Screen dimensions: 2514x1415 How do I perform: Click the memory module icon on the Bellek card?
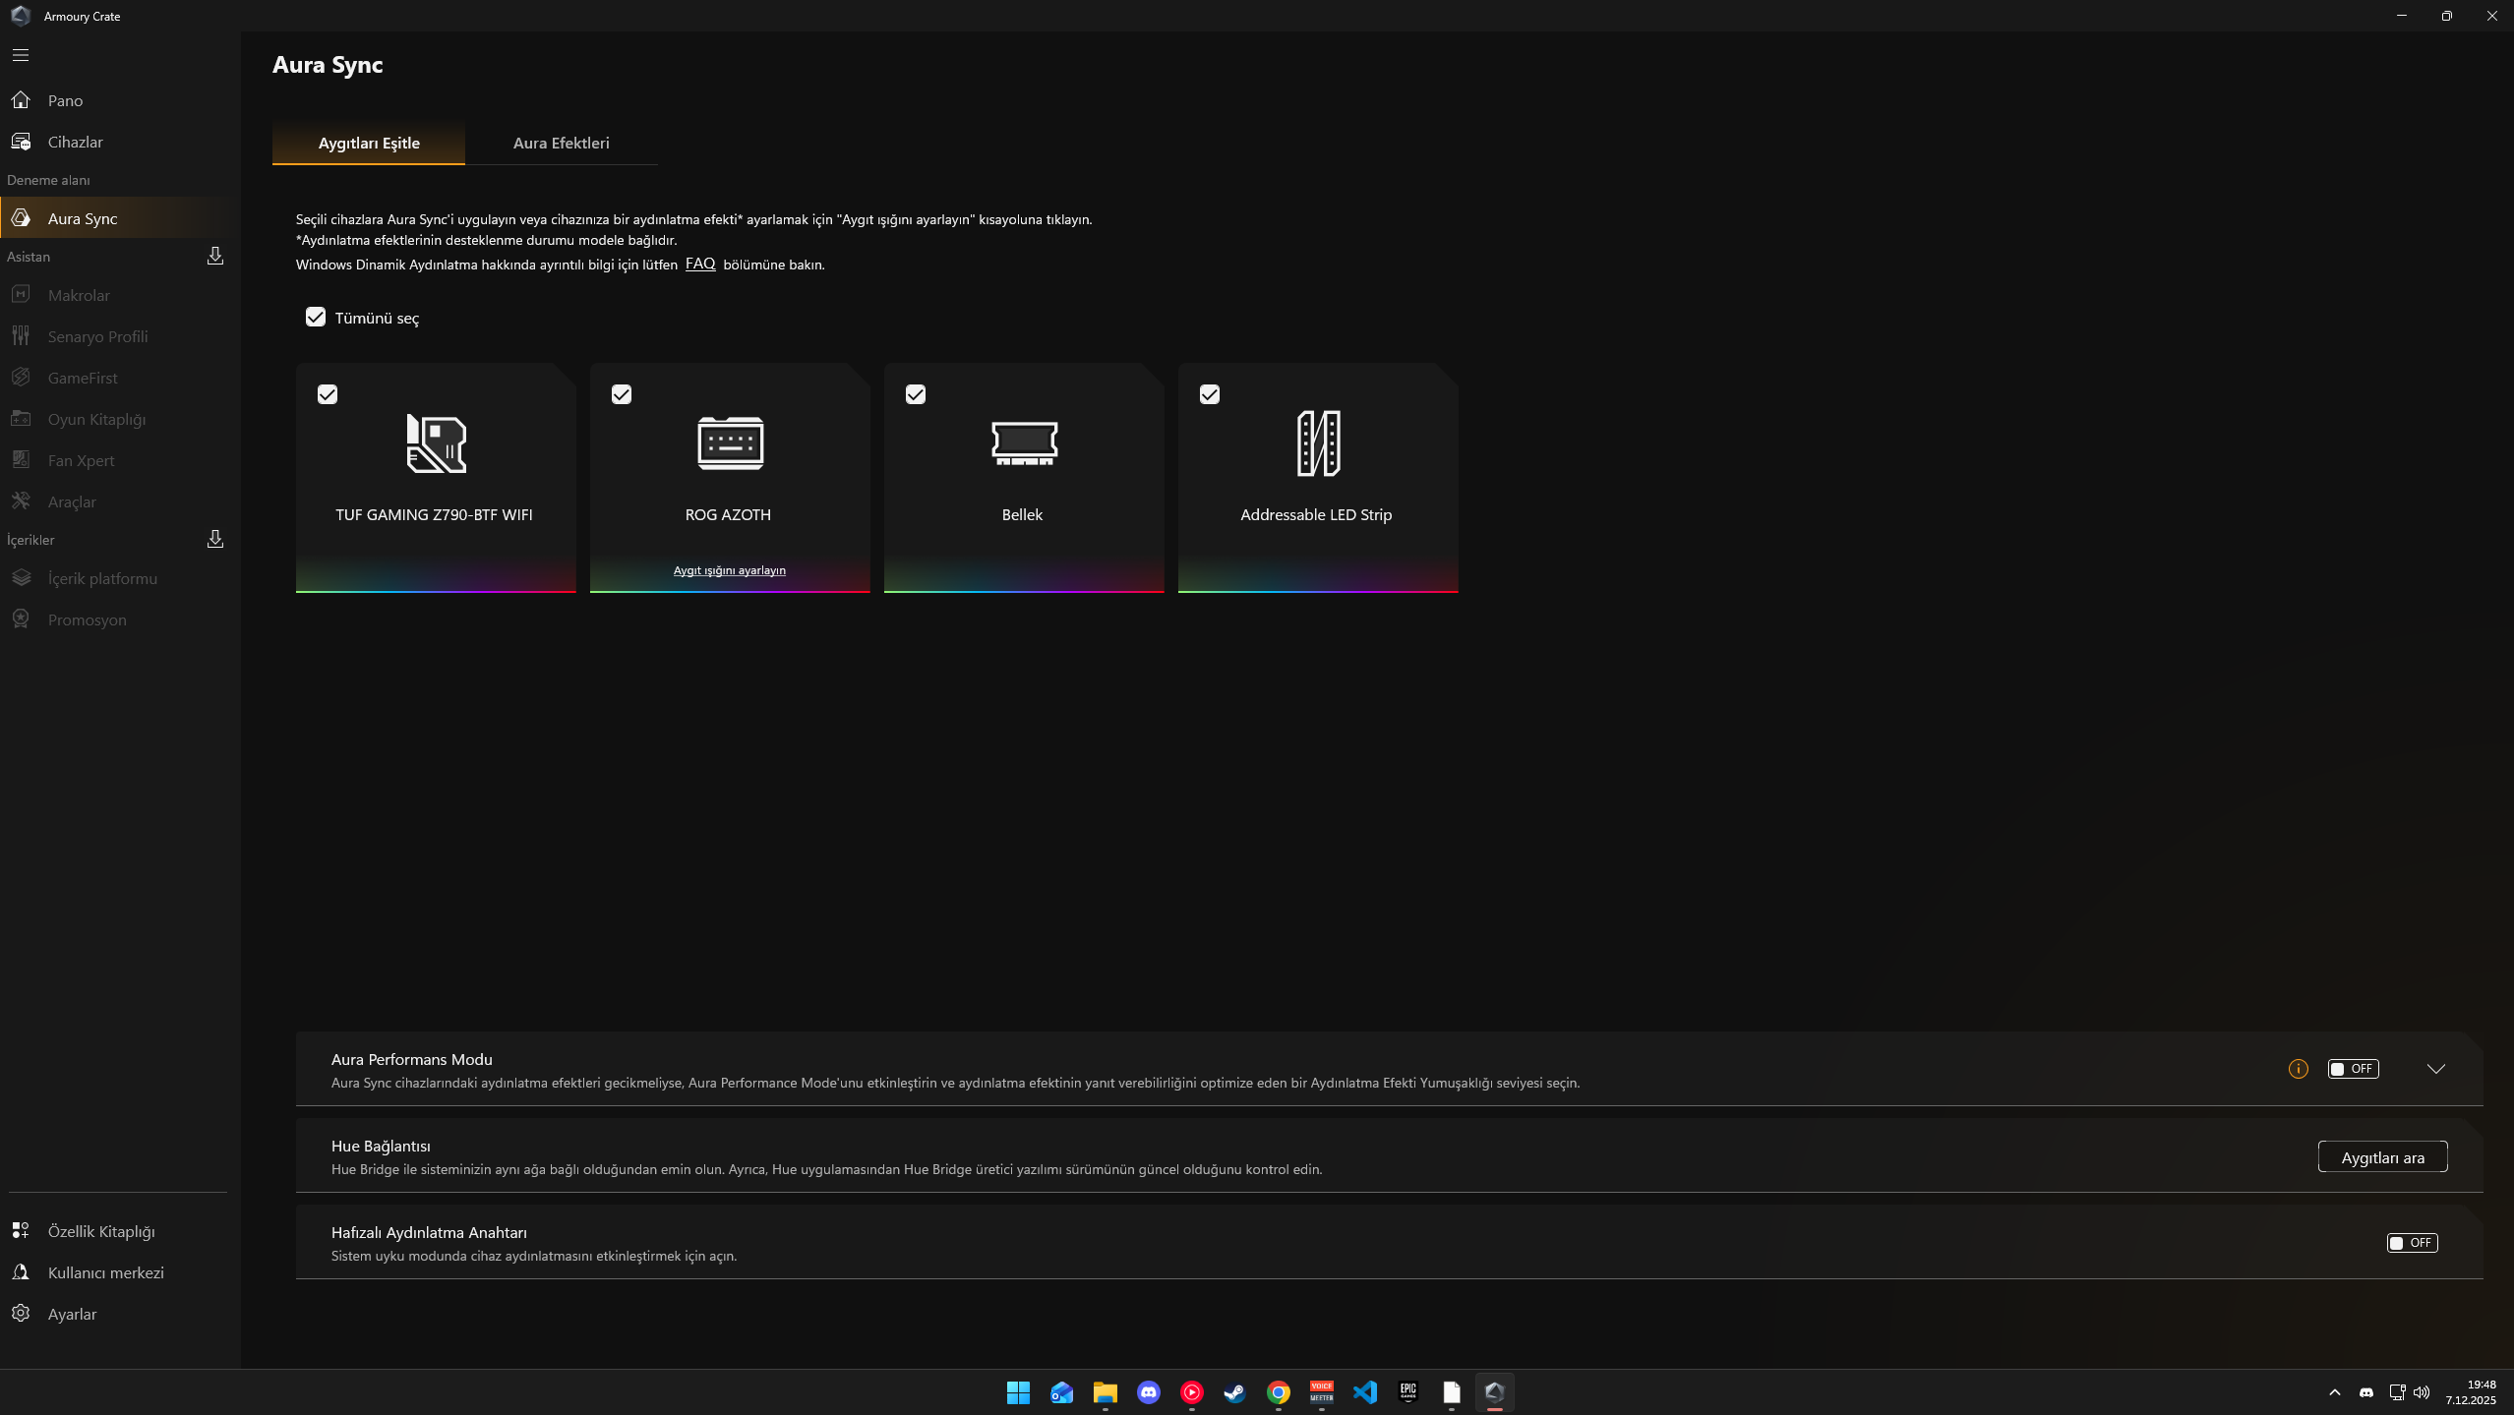[x=1024, y=443]
